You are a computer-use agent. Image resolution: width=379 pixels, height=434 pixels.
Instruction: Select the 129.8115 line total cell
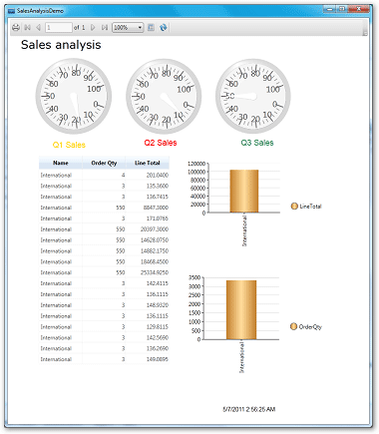click(148, 327)
